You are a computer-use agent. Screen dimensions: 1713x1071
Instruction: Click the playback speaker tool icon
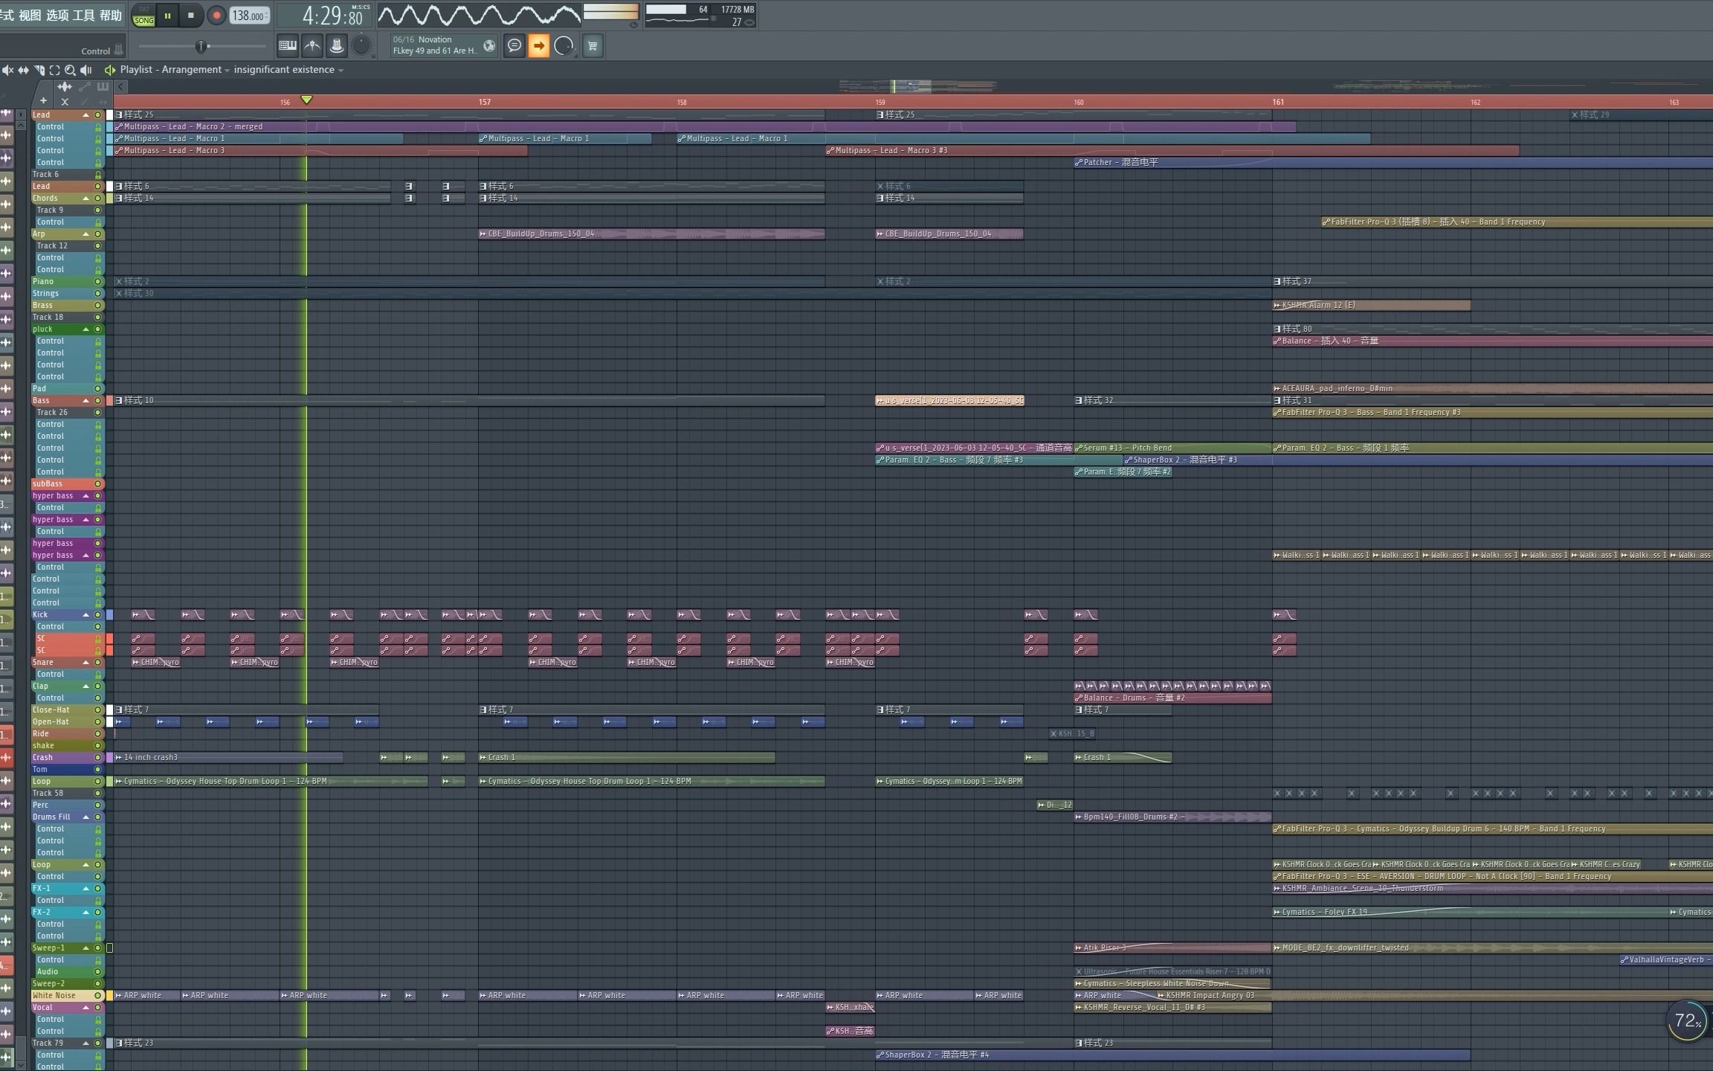86,70
